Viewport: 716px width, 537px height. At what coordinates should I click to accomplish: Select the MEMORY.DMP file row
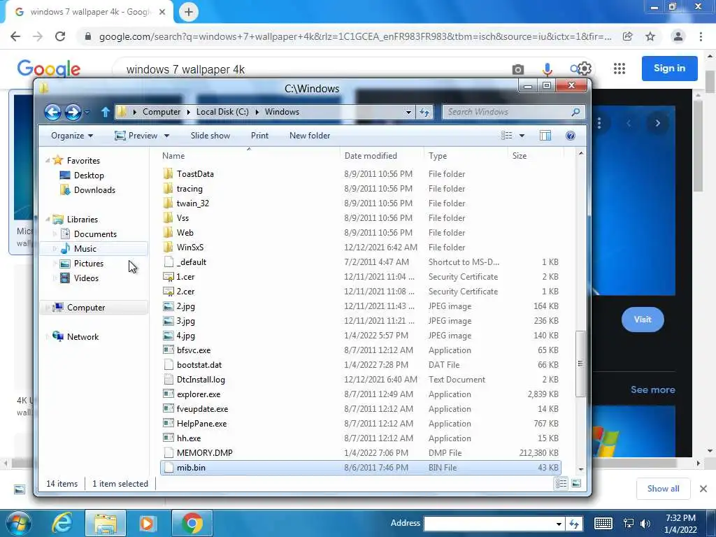360,453
